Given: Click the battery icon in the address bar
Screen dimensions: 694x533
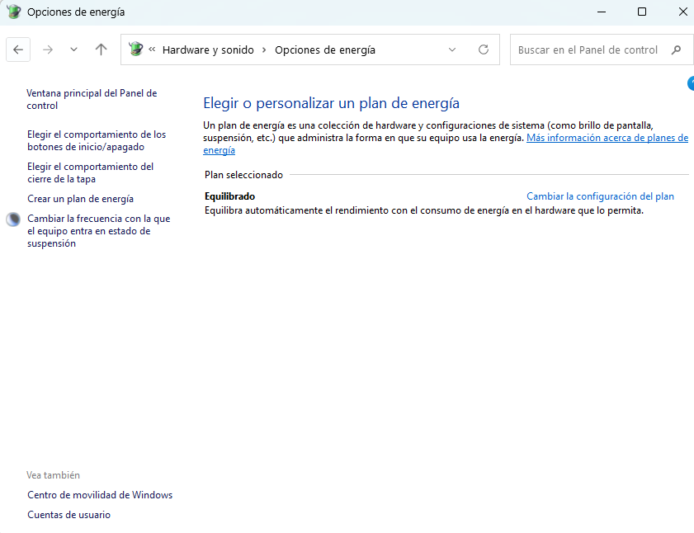Looking at the screenshot, I should (135, 50).
